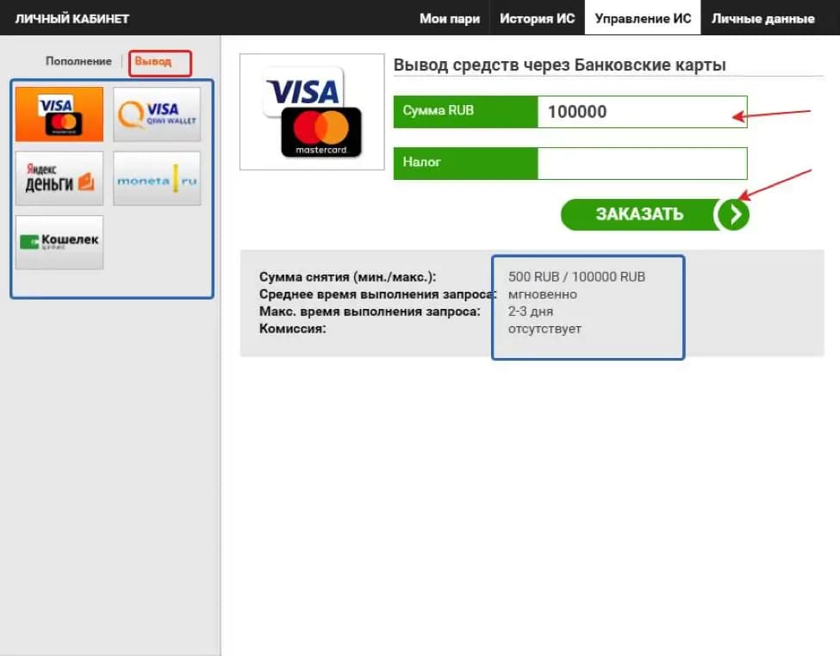This screenshot has width=840, height=656.
Task: Click the arrow circle on ЗАКАЗАТЬ button
Action: click(734, 214)
